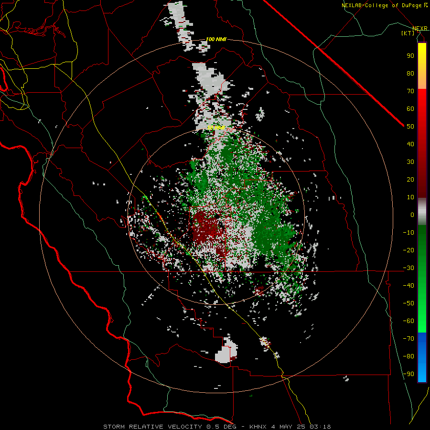The image size is (430, 430).
Task: Click the NEXR label above the color scale
Action: coord(420,28)
